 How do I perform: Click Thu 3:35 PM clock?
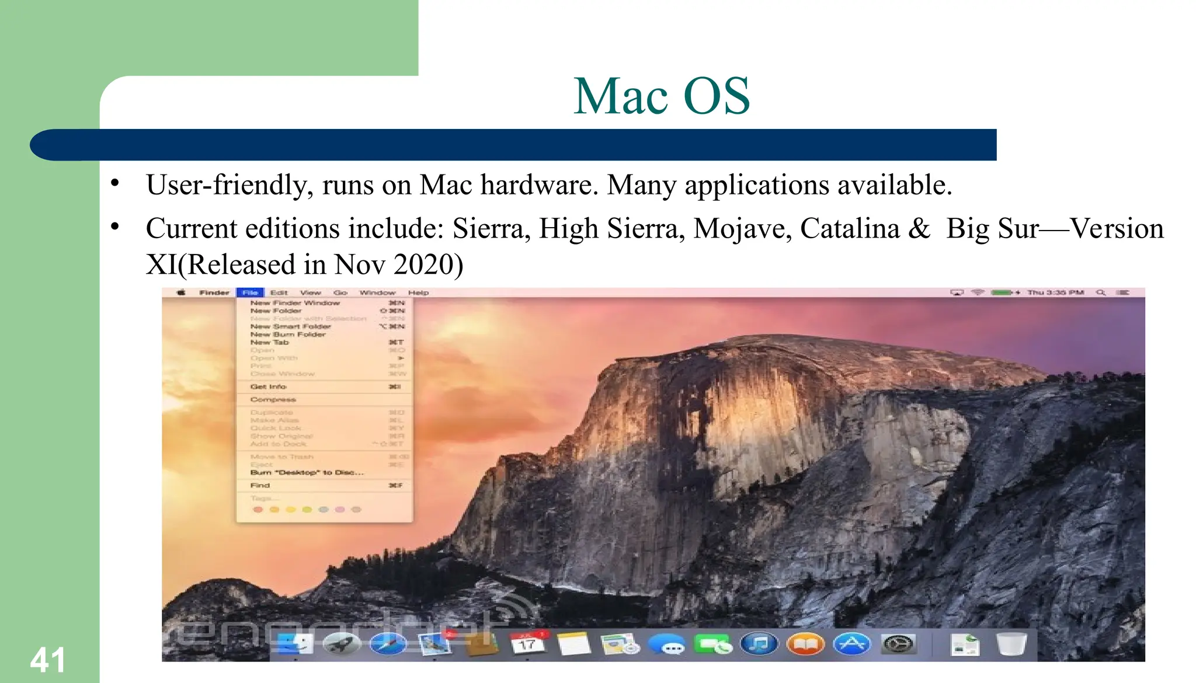pos(1056,292)
